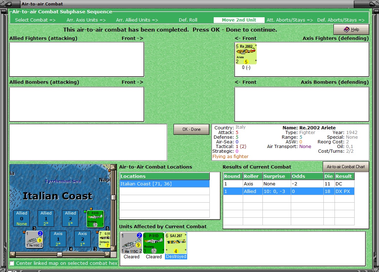Image resolution: width=379 pixels, height=272 pixels.
Task: Click the Axis 1 box on map
Action: 58,239
